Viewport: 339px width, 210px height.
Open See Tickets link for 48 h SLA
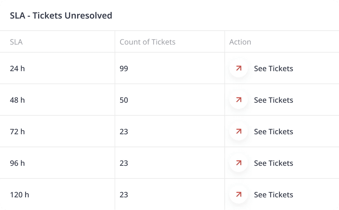tap(273, 100)
